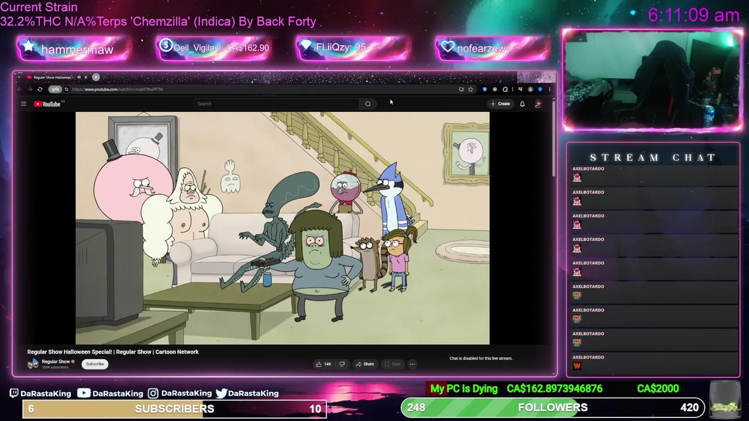Click the YouTube URL address bar
The width and height of the screenshot is (749, 421).
coord(263,89)
